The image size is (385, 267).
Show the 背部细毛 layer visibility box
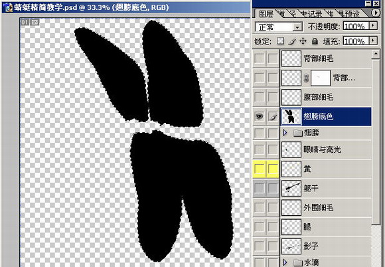pyautogui.click(x=260, y=58)
